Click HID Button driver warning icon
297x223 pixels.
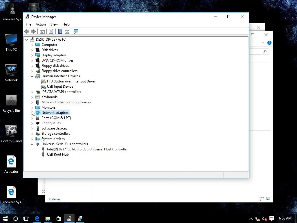[x=43, y=81]
